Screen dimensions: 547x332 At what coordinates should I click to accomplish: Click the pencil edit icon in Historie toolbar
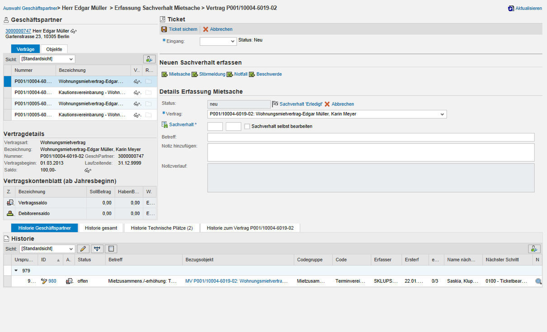[83, 248]
